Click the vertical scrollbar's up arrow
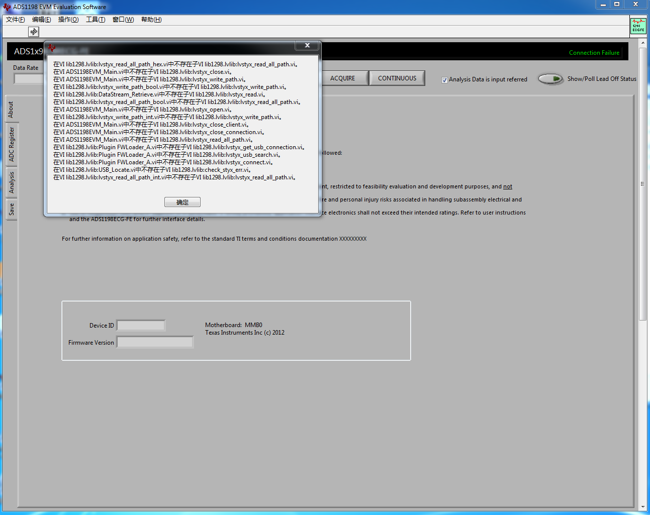This screenshot has height=515, width=650. click(x=643, y=44)
